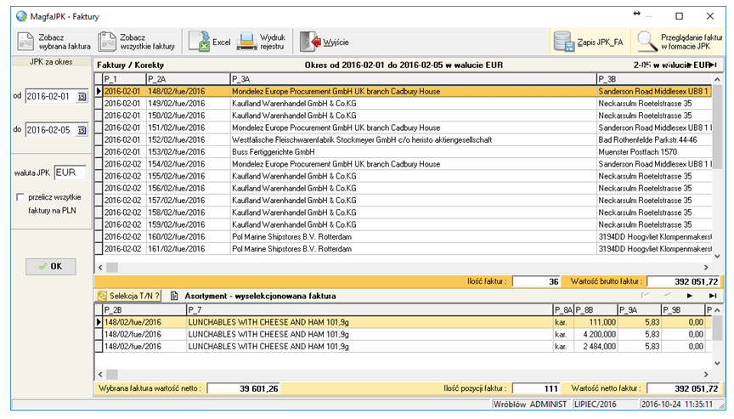Viewport: 734px width, 419px height.
Task: Export data with Excel icon
Action: point(209,42)
